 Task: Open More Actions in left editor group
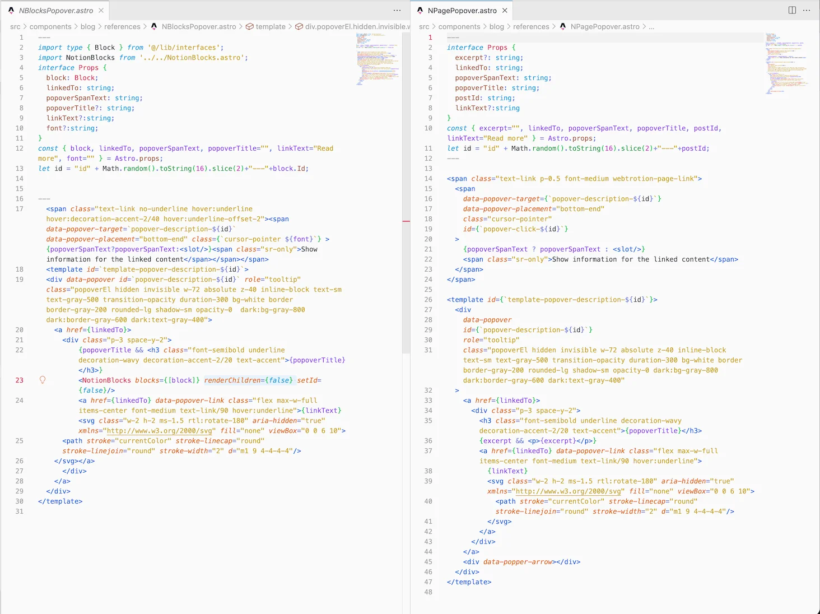click(397, 10)
